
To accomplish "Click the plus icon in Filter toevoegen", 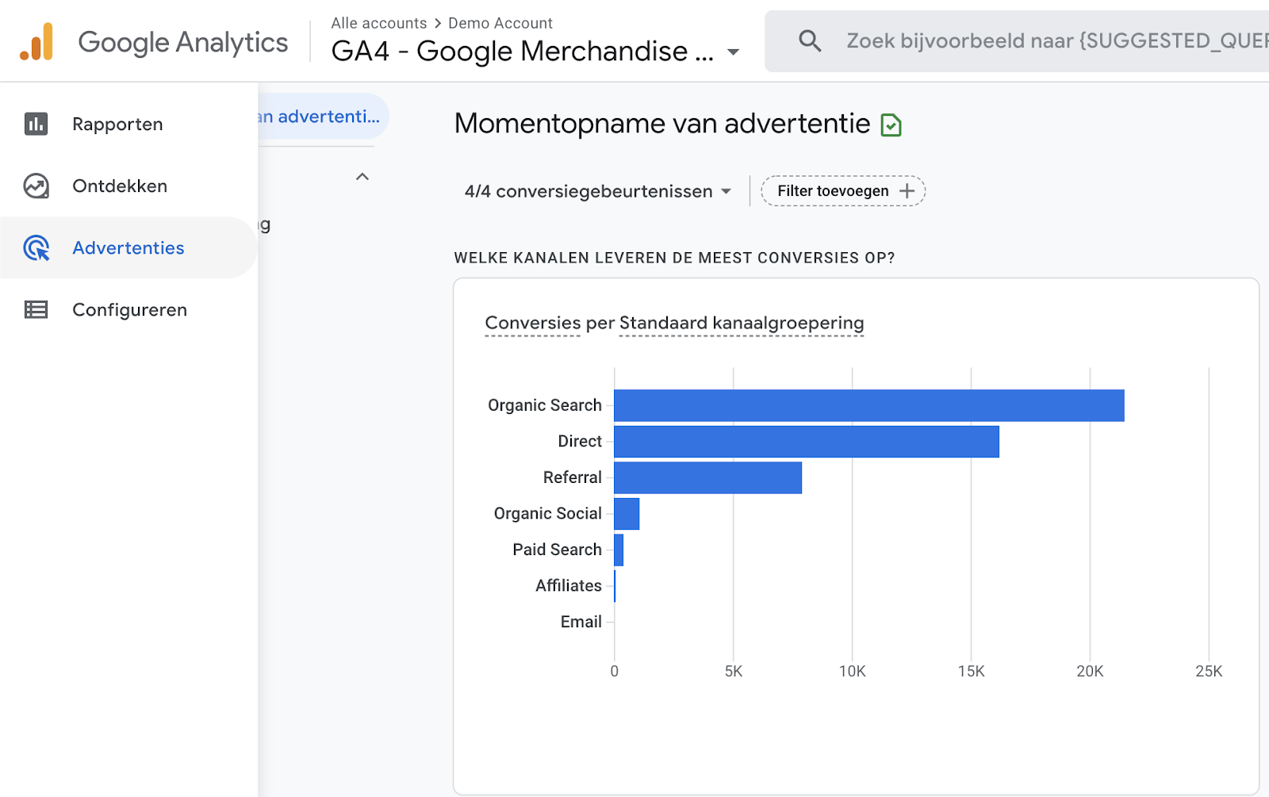I will click(x=907, y=191).
